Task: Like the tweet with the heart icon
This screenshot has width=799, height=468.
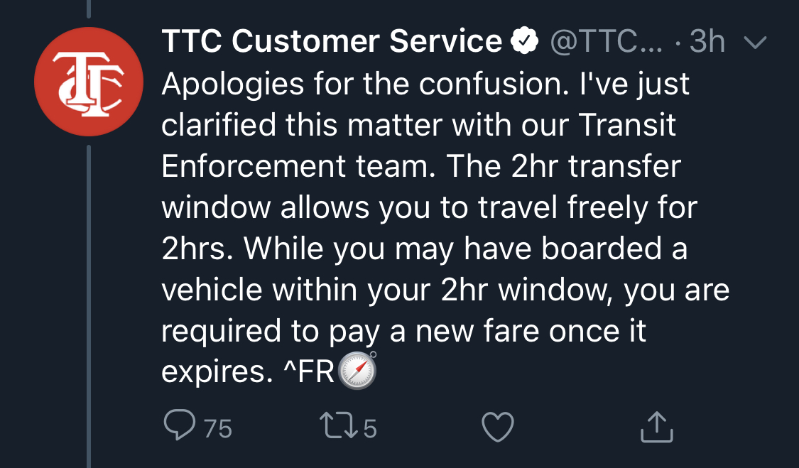Action: (497, 427)
